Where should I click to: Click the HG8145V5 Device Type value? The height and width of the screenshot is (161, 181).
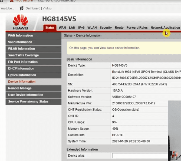click(x=120, y=65)
